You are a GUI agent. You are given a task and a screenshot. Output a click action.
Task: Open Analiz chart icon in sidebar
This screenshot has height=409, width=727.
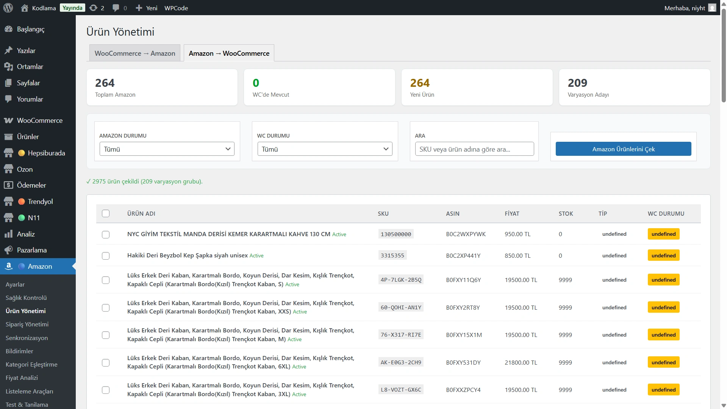[x=8, y=234]
